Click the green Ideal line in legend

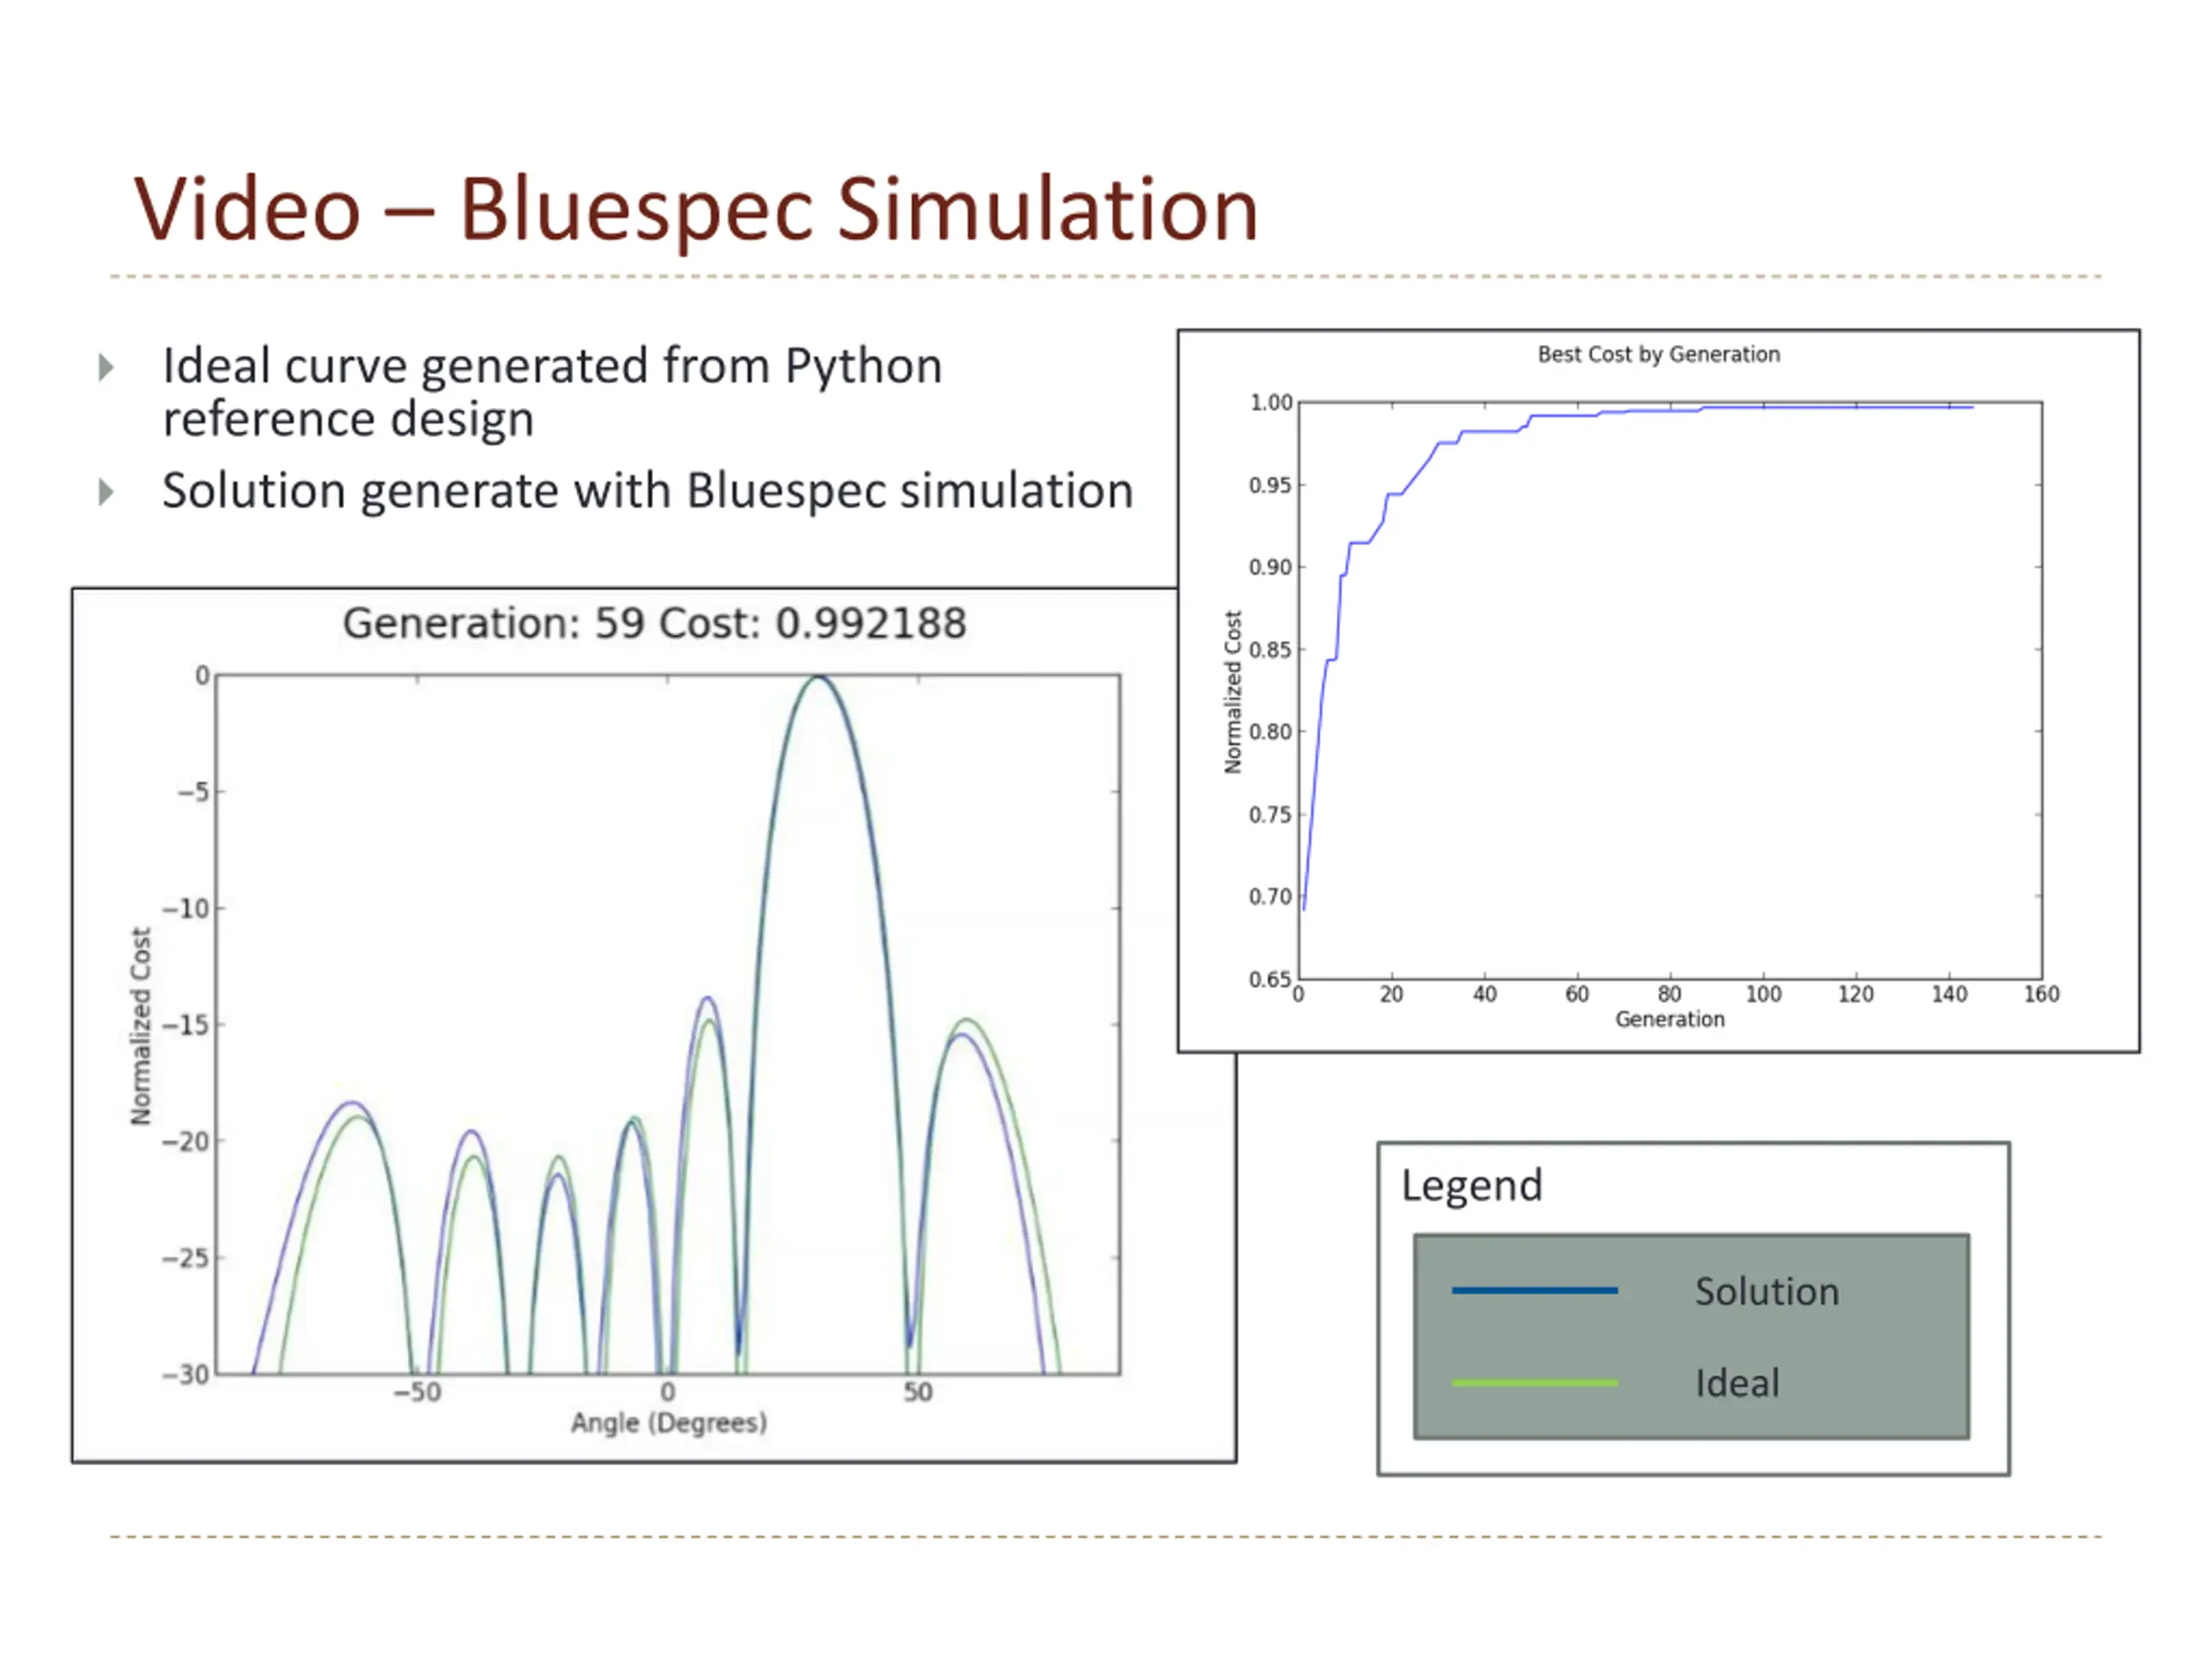(1534, 1383)
